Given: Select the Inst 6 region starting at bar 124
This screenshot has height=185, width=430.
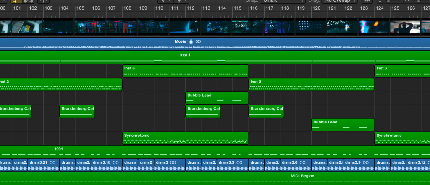Looking at the screenshot, I should coord(402,71).
